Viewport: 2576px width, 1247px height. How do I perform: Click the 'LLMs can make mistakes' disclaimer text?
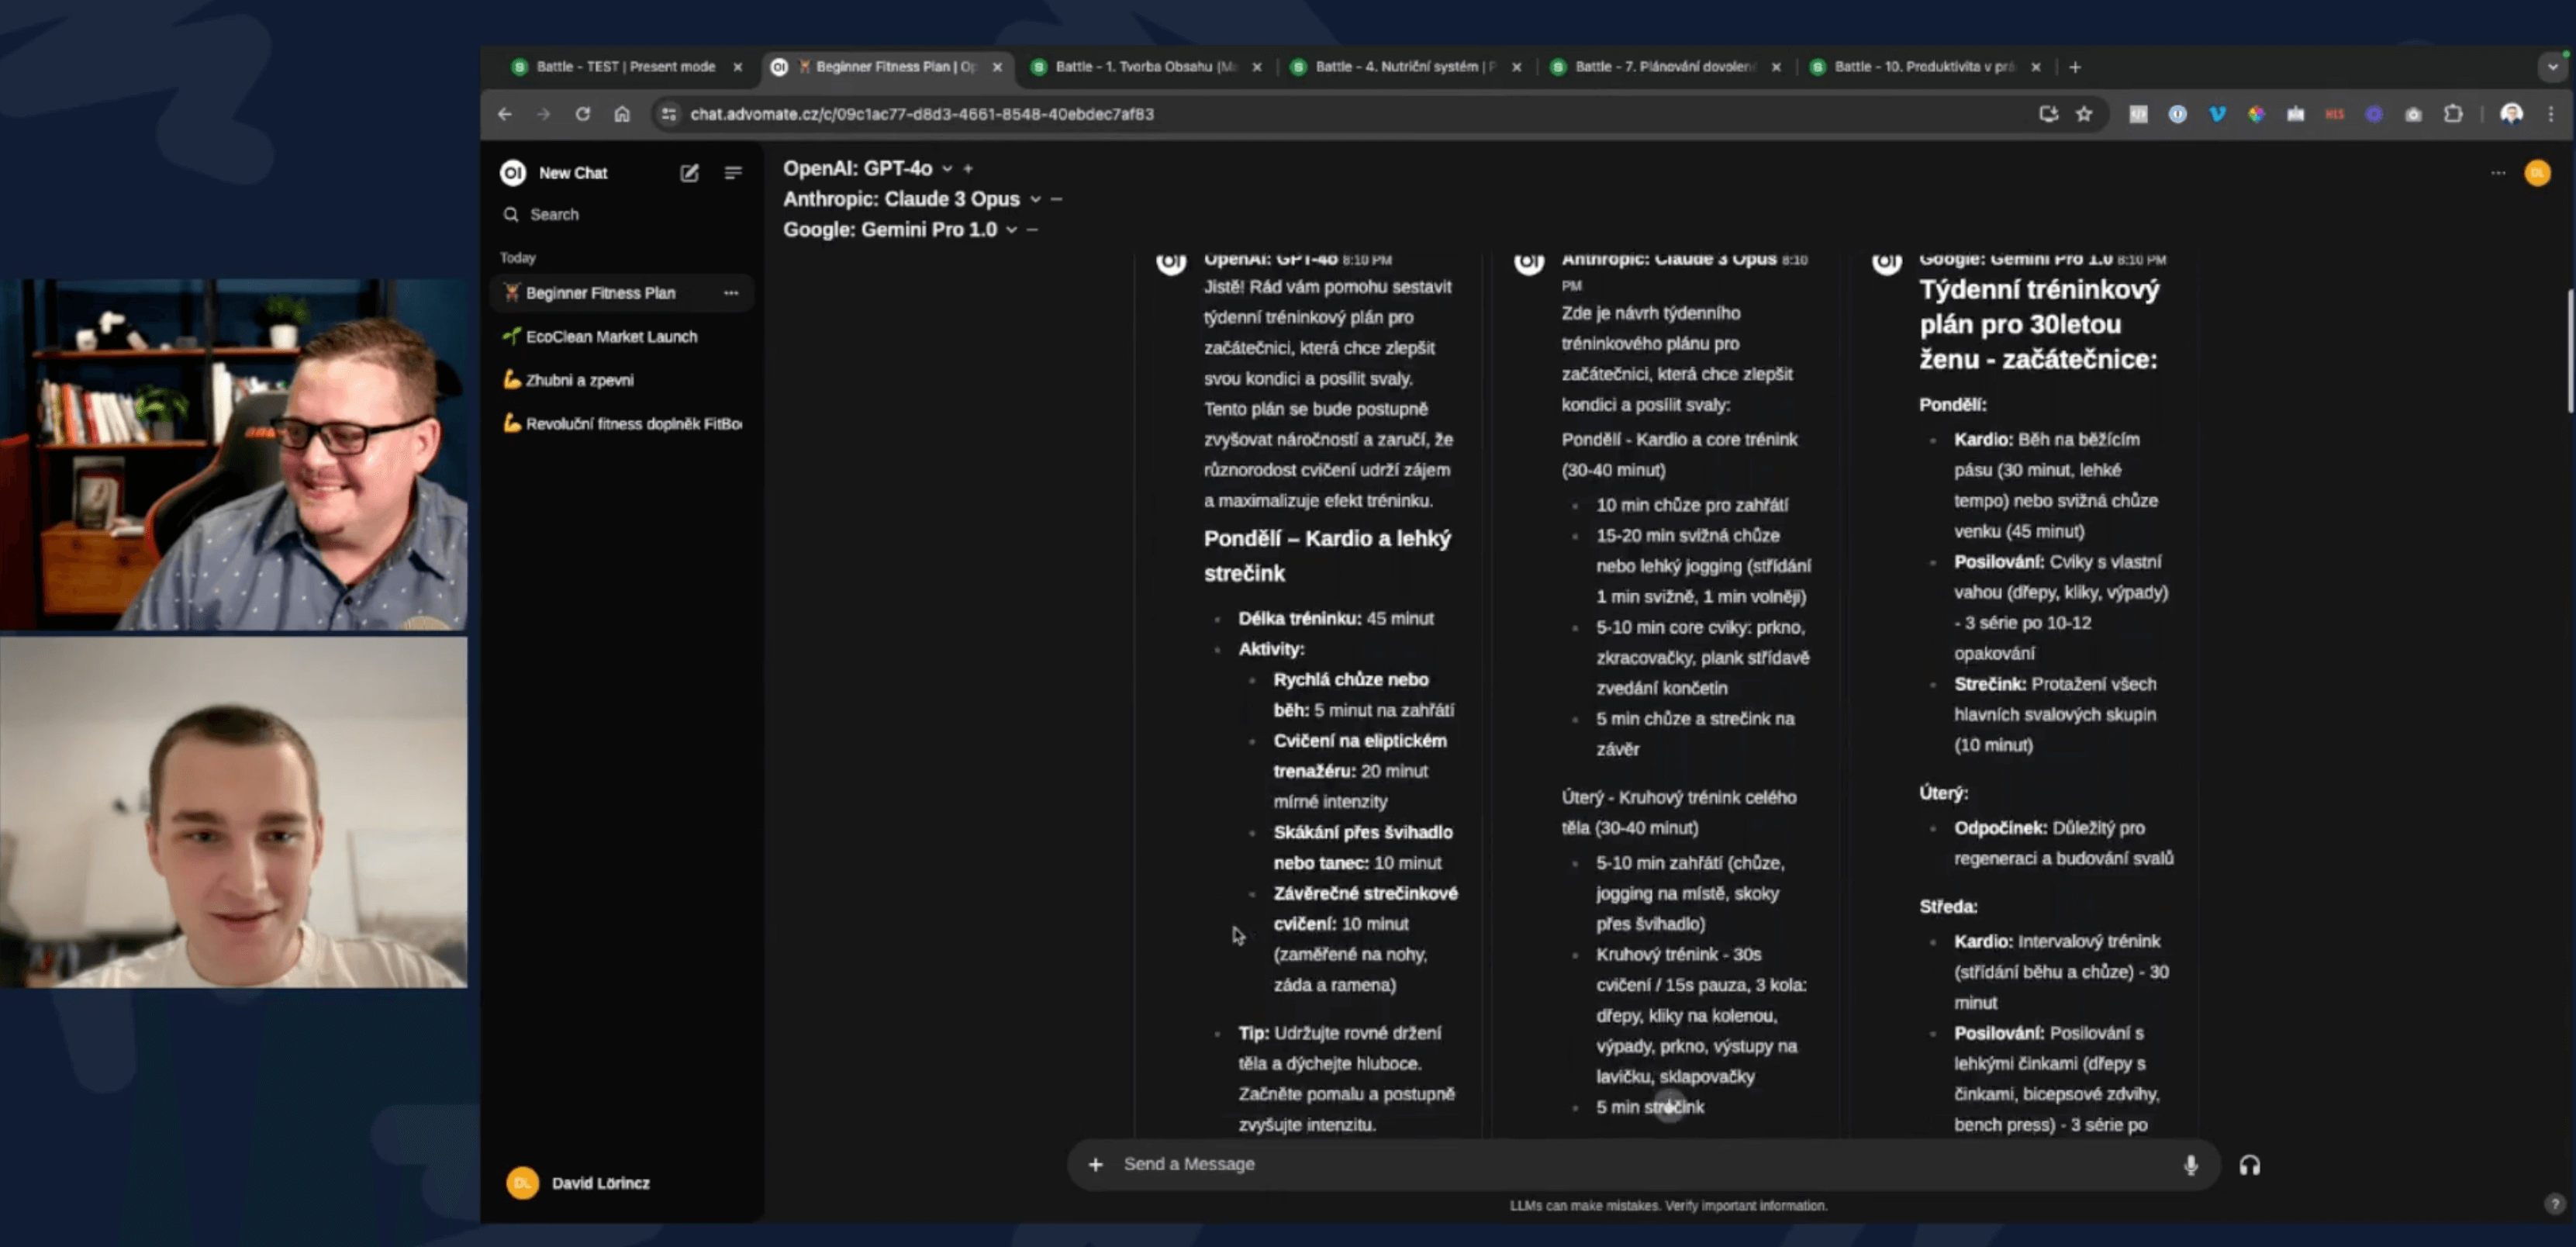click(1668, 1206)
